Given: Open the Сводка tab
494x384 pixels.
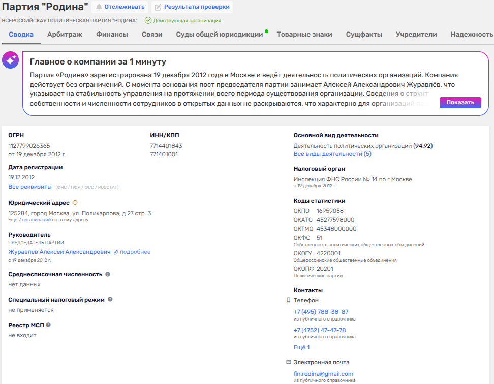Looking at the screenshot, I should coord(21,35).
